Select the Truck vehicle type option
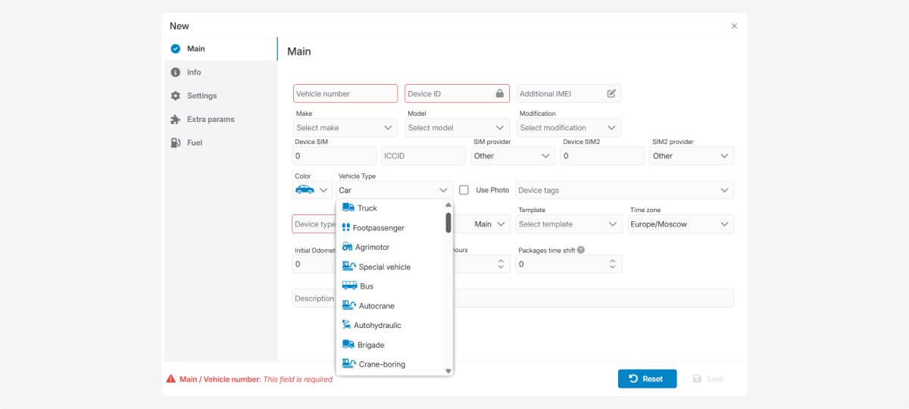This screenshot has width=909, height=409. [367, 208]
